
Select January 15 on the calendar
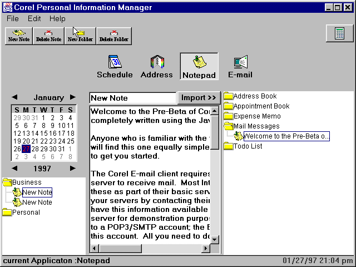coord(43,133)
